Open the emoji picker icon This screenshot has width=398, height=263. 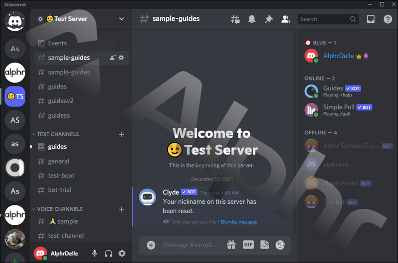[x=280, y=245]
